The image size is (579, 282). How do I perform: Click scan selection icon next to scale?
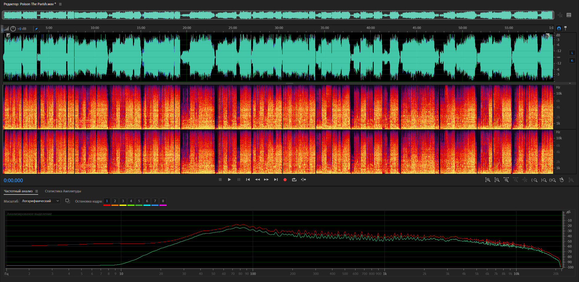68,201
